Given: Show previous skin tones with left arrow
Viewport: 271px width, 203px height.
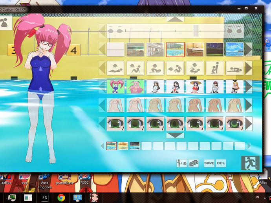Looking at the screenshot, I should click(102, 105).
